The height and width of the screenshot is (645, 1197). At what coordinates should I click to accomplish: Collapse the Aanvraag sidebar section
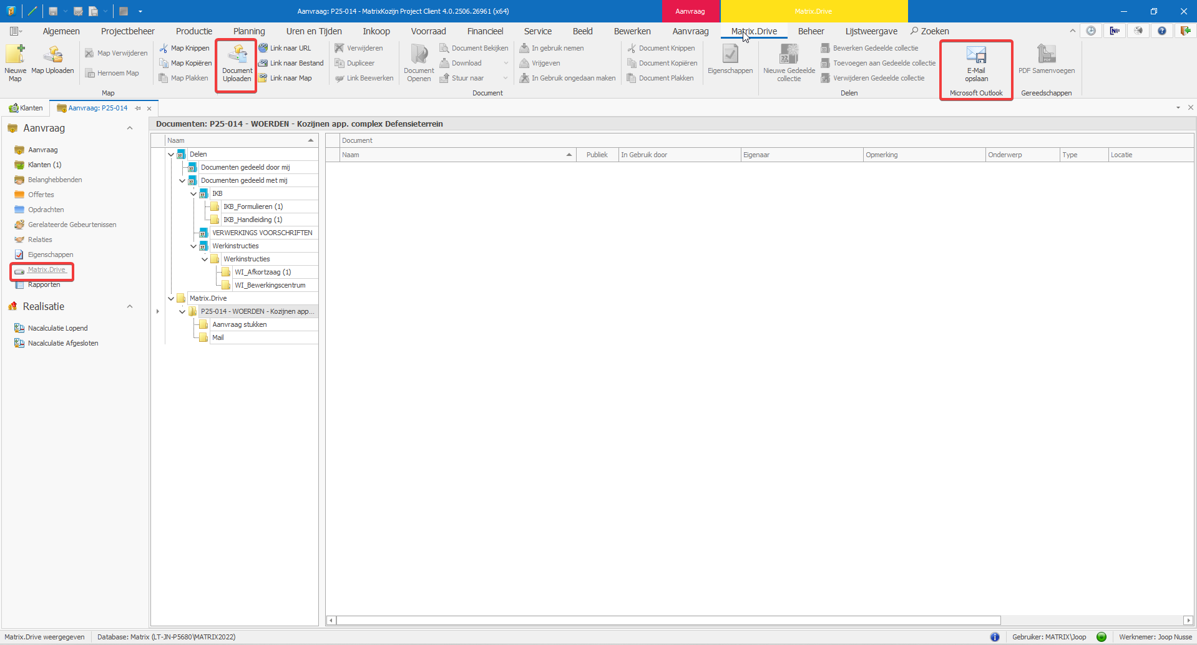130,128
